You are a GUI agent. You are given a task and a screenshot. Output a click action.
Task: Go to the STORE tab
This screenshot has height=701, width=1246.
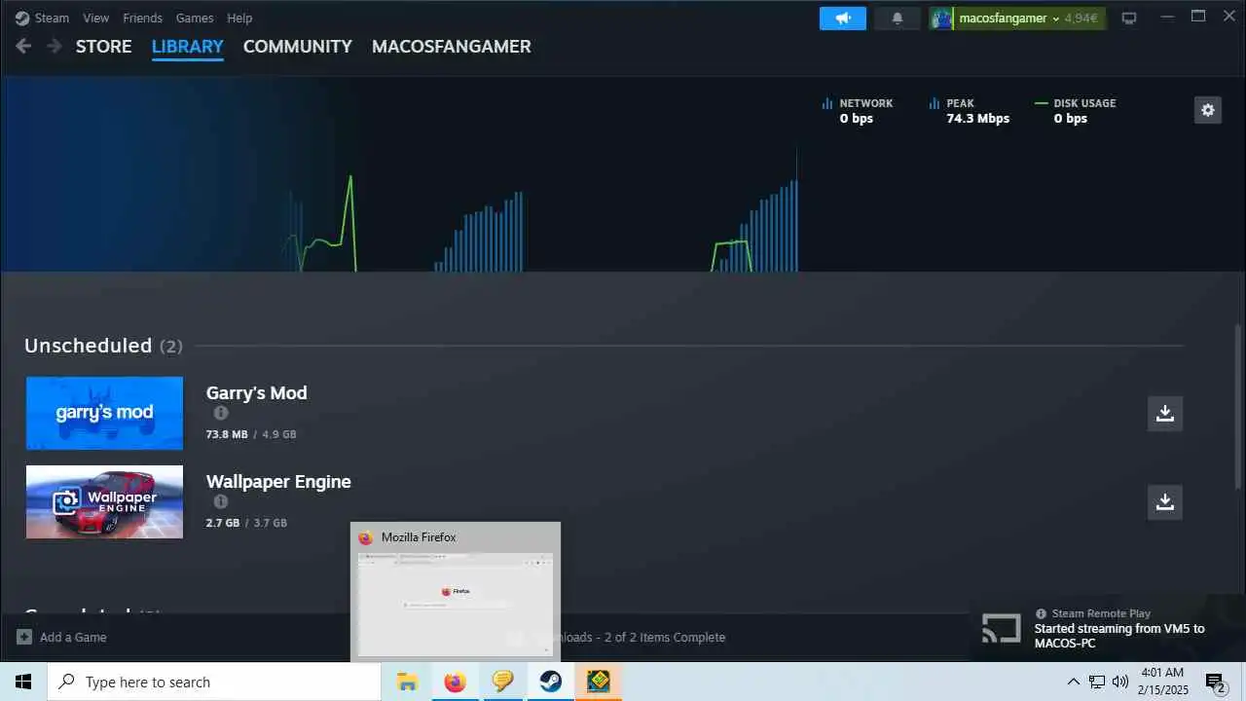[x=103, y=47]
